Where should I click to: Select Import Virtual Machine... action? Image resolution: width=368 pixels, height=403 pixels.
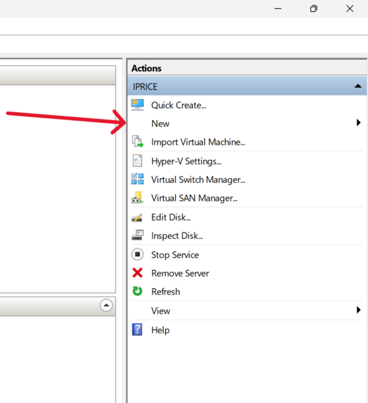coord(198,142)
